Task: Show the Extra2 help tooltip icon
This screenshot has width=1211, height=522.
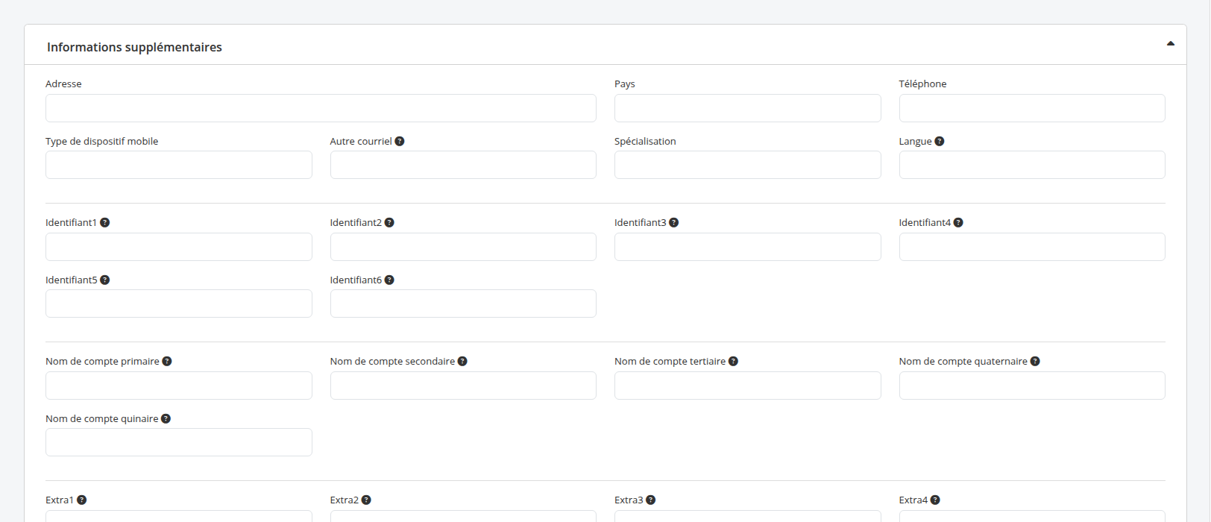Action: [366, 500]
